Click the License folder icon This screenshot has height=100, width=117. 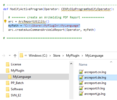pyautogui.click(x=8, y=64)
